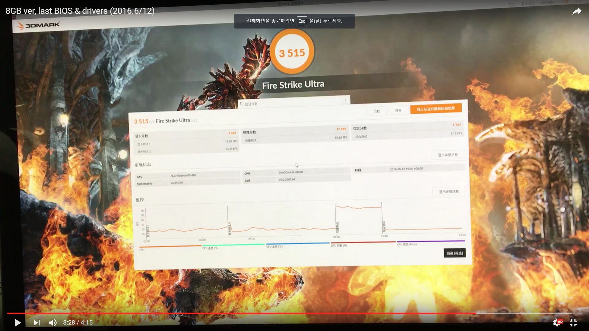Image resolution: width=589 pixels, height=331 pixels.
Task: Skip to the next video
Action: pos(37,322)
